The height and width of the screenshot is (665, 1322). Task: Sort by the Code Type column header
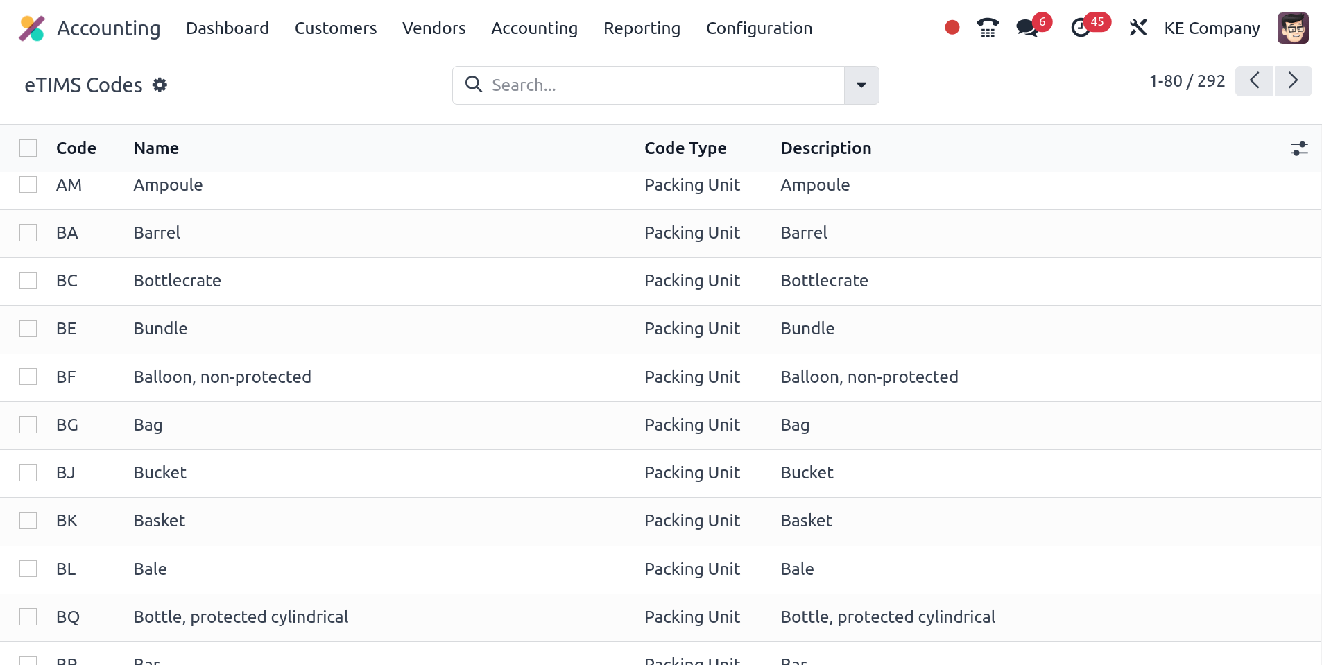[685, 148]
